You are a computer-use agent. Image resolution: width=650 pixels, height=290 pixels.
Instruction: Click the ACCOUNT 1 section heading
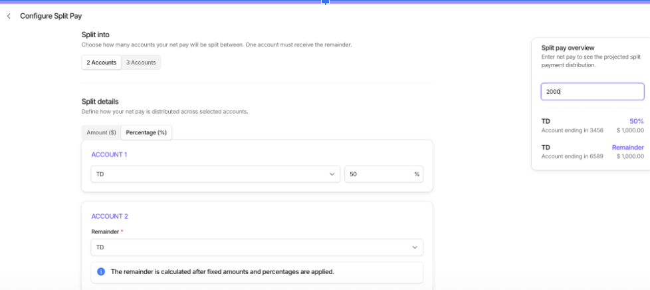[109, 154]
